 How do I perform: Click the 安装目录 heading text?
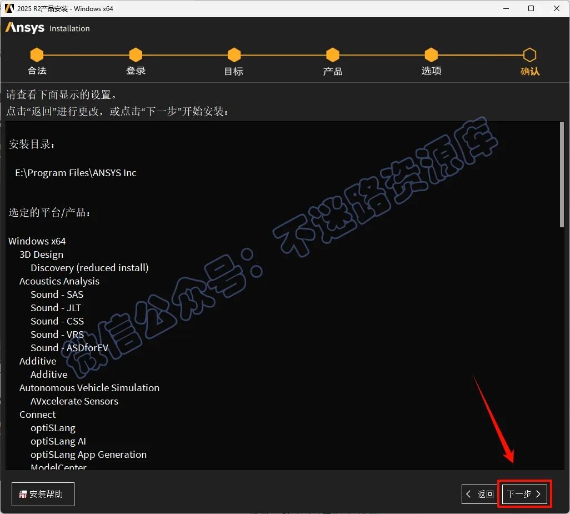[32, 144]
